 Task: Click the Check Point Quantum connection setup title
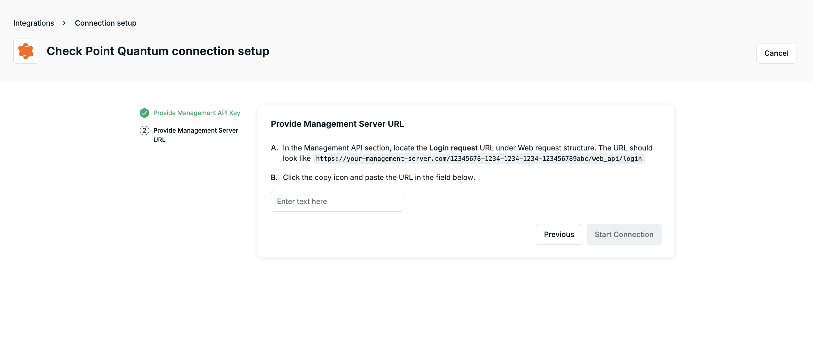[158, 51]
